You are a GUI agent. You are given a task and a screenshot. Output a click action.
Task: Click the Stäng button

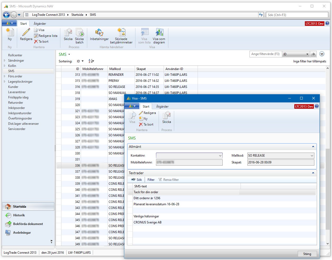tap(307, 254)
